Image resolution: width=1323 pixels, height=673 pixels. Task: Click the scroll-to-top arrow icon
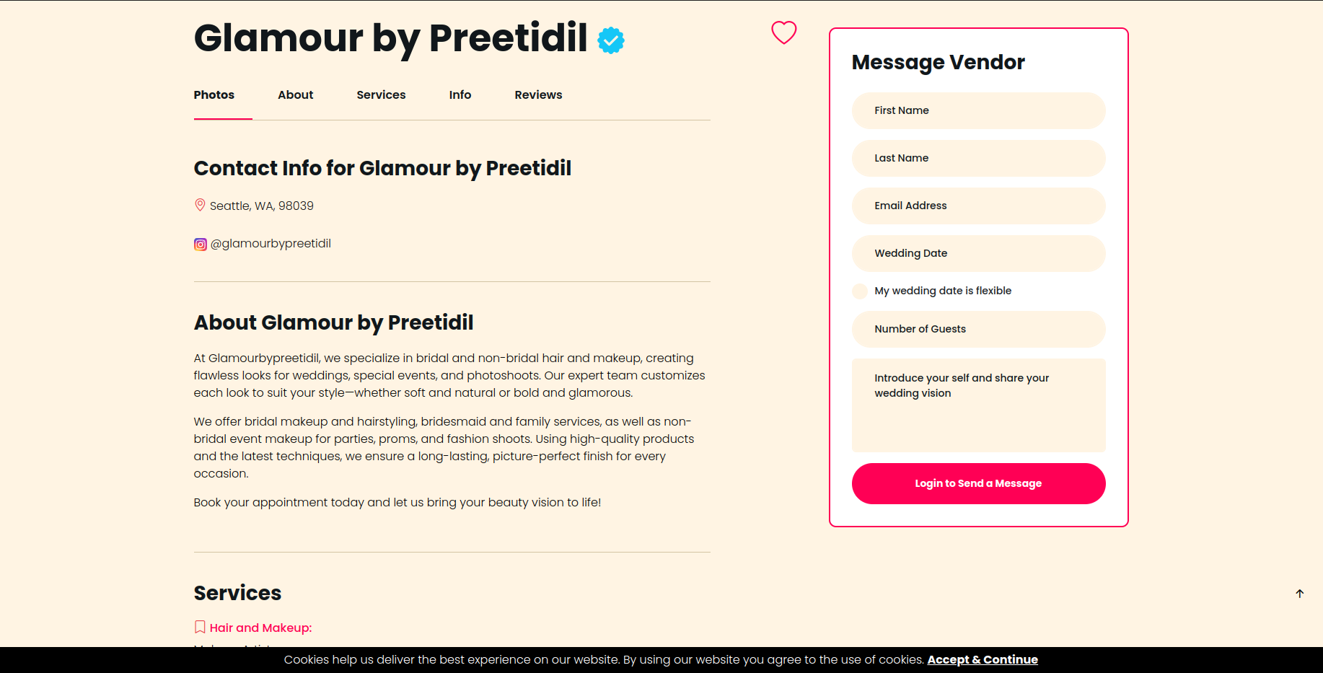click(x=1300, y=594)
